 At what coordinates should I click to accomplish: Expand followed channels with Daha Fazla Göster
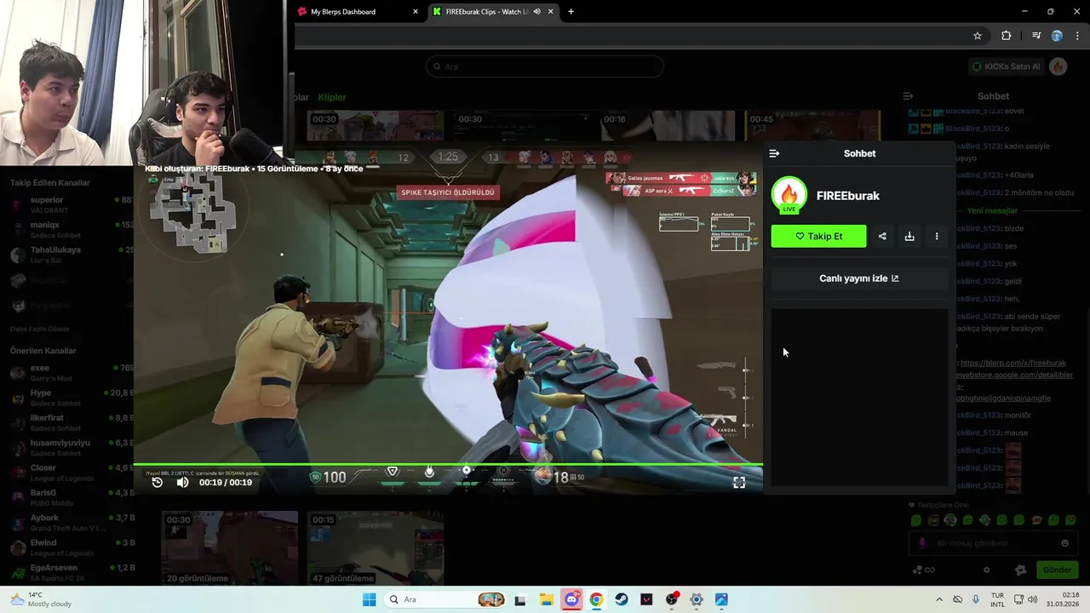(x=40, y=329)
